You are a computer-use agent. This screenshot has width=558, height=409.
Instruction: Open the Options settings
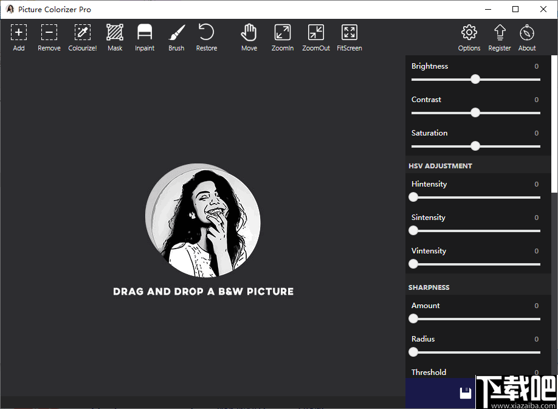pos(469,32)
